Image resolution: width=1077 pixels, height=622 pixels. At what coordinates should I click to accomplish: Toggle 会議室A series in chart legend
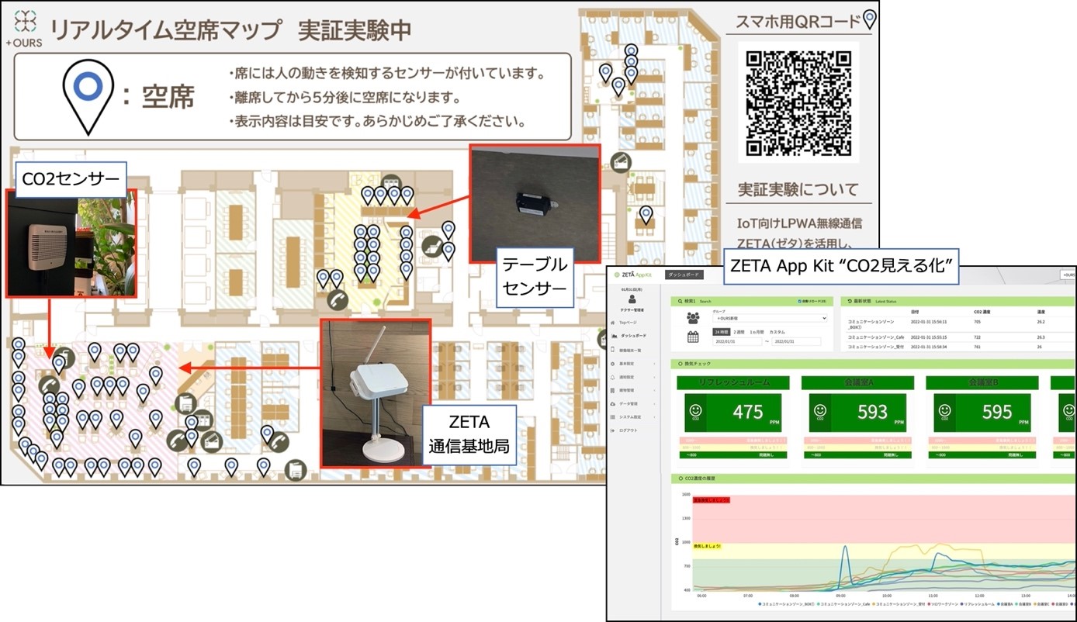click(x=1006, y=603)
